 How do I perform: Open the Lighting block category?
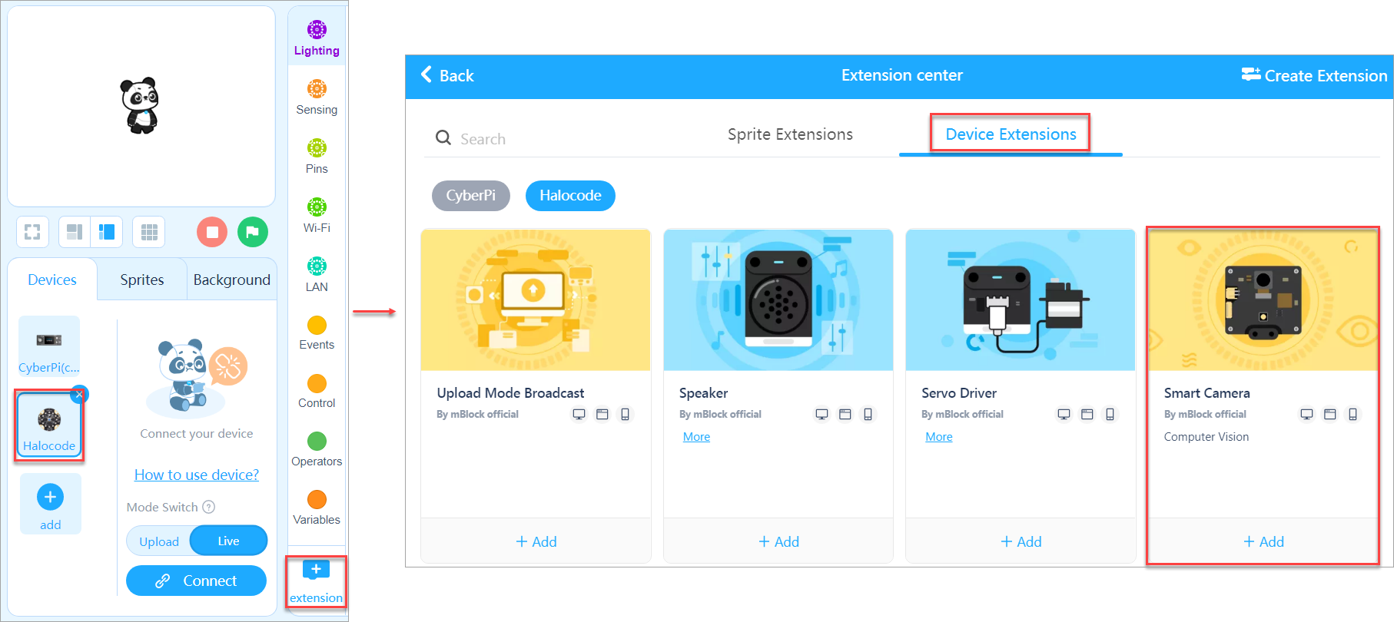pyautogui.click(x=317, y=38)
